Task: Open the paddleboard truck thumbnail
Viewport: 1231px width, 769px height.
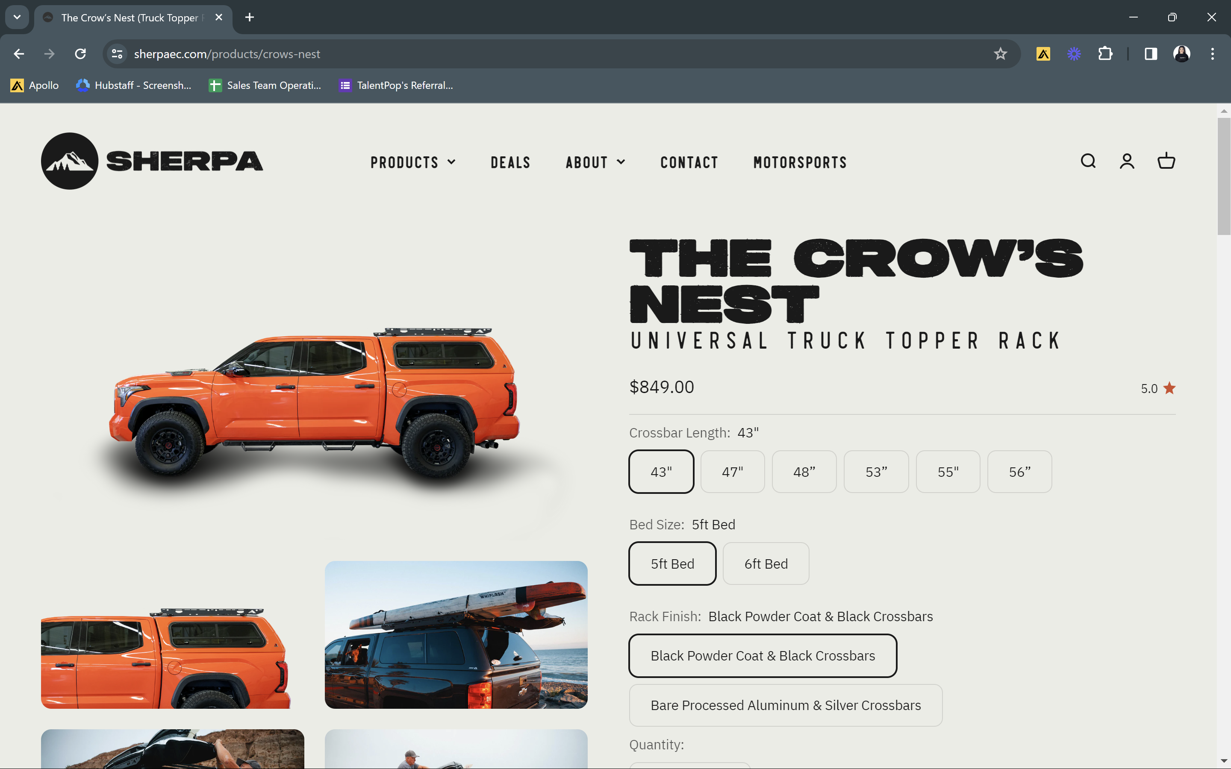Action: click(x=456, y=635)
